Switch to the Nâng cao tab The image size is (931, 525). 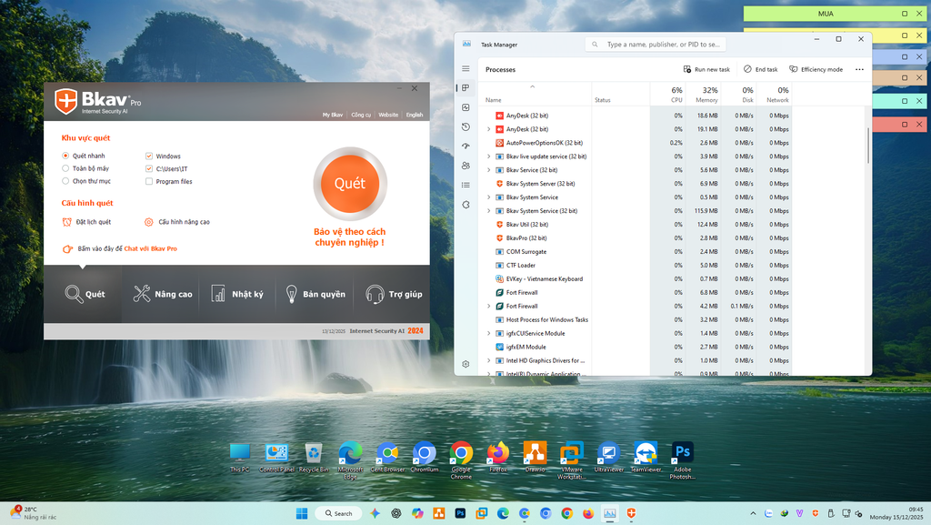pos(163,294)
